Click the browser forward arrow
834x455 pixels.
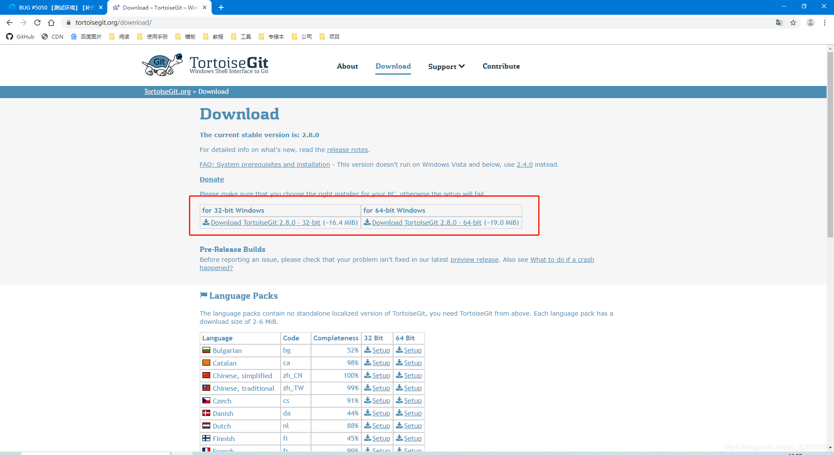(x=23, y=23)
